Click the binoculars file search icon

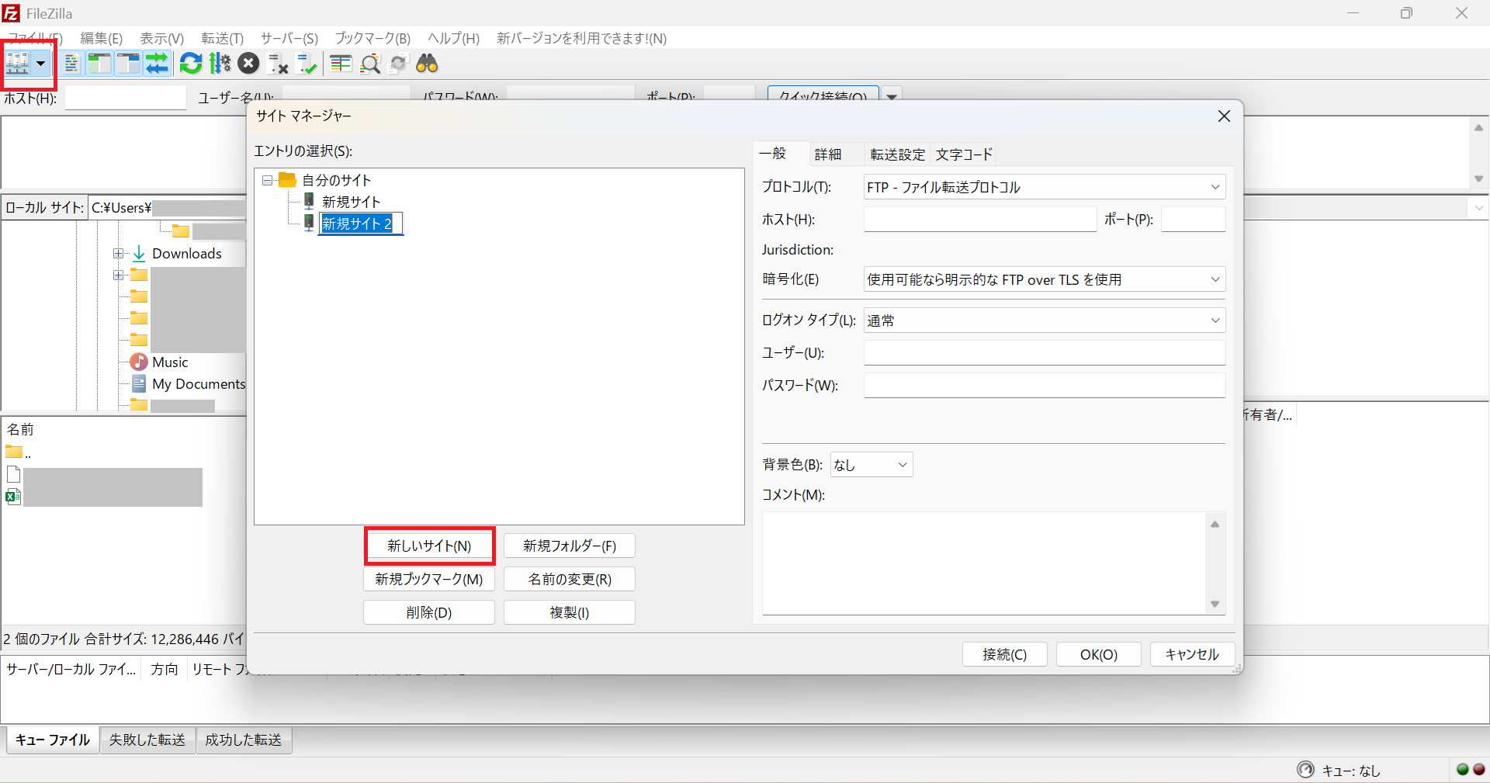427,64
